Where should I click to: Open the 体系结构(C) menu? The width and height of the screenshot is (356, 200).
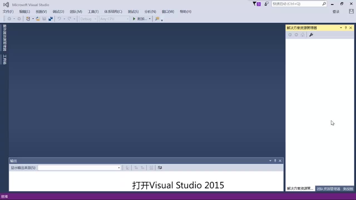[x=113, y=11]
